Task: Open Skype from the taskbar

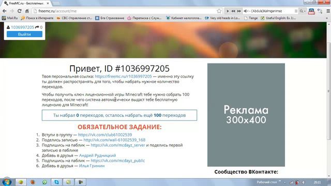Action: pos(56,182)
